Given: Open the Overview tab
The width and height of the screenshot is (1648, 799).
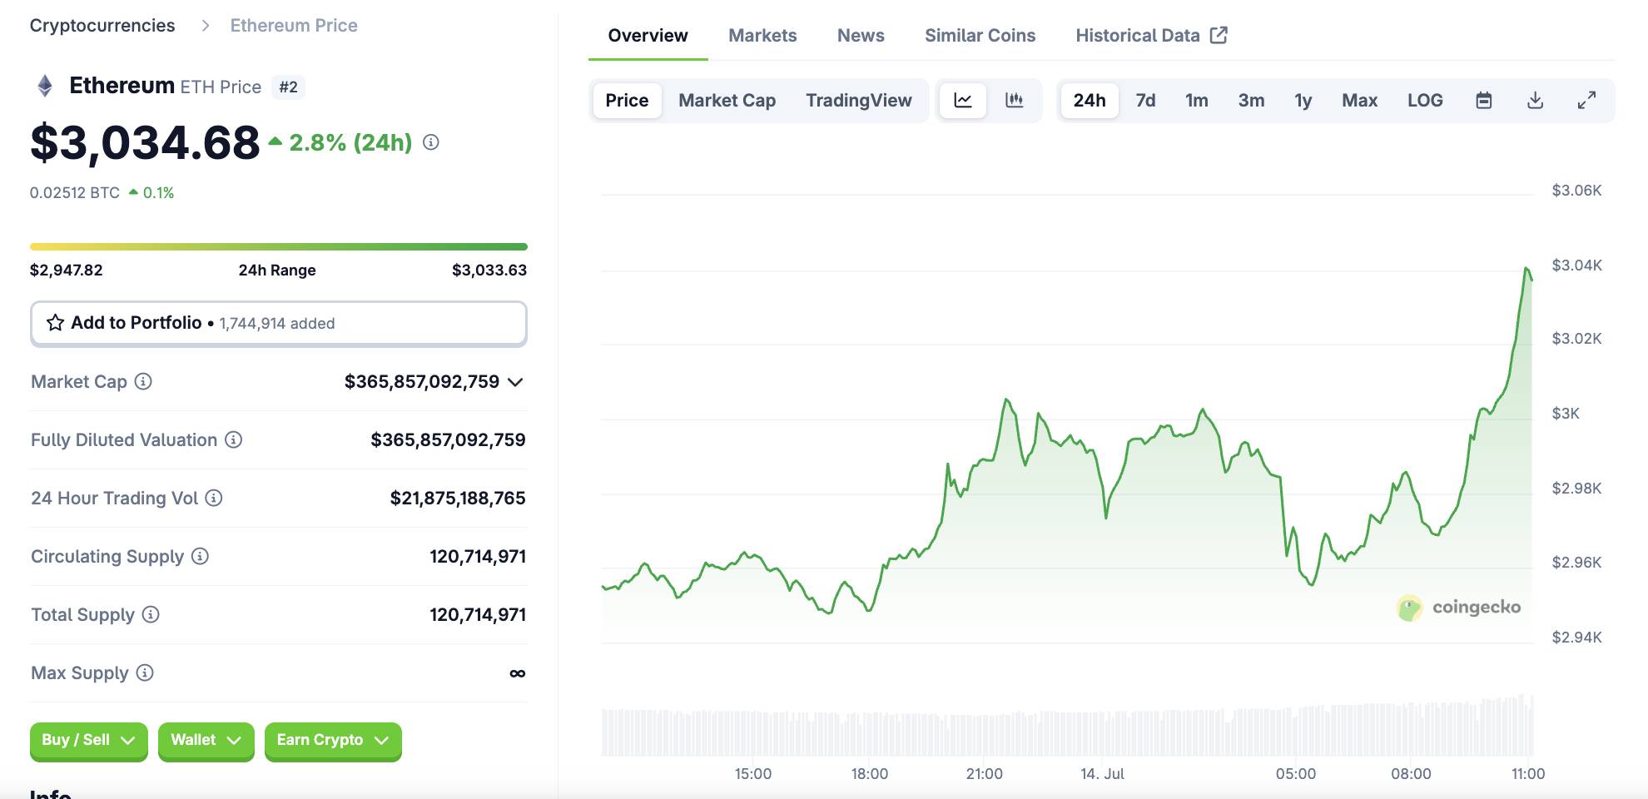Looking at the screenshot, I should click(648, 36).
